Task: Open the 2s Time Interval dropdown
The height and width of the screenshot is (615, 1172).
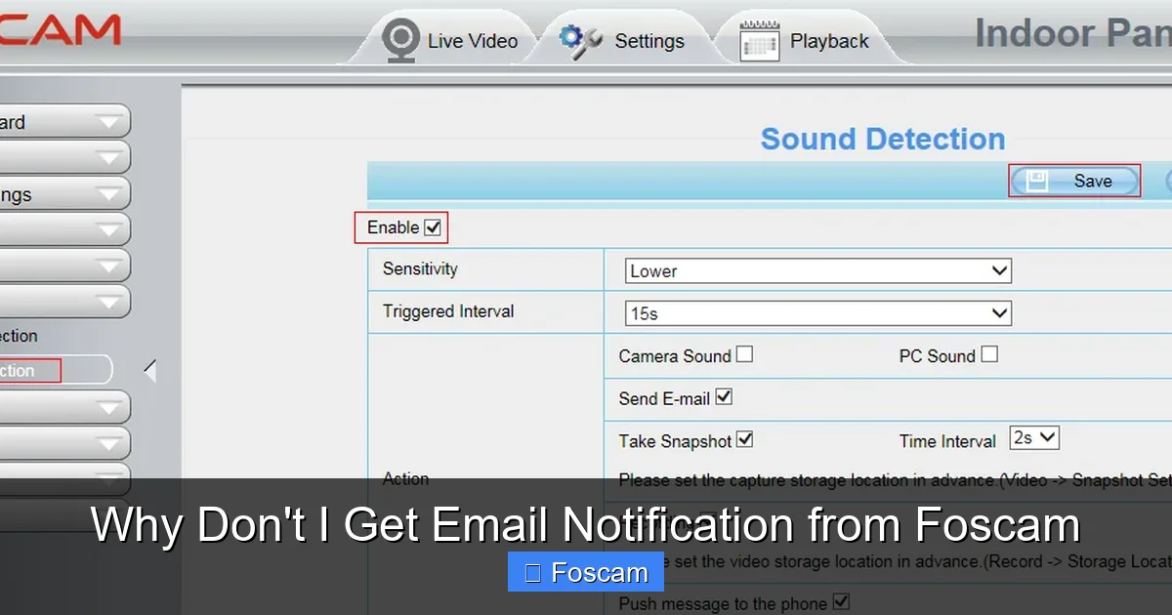Action: pos(1033,437)
